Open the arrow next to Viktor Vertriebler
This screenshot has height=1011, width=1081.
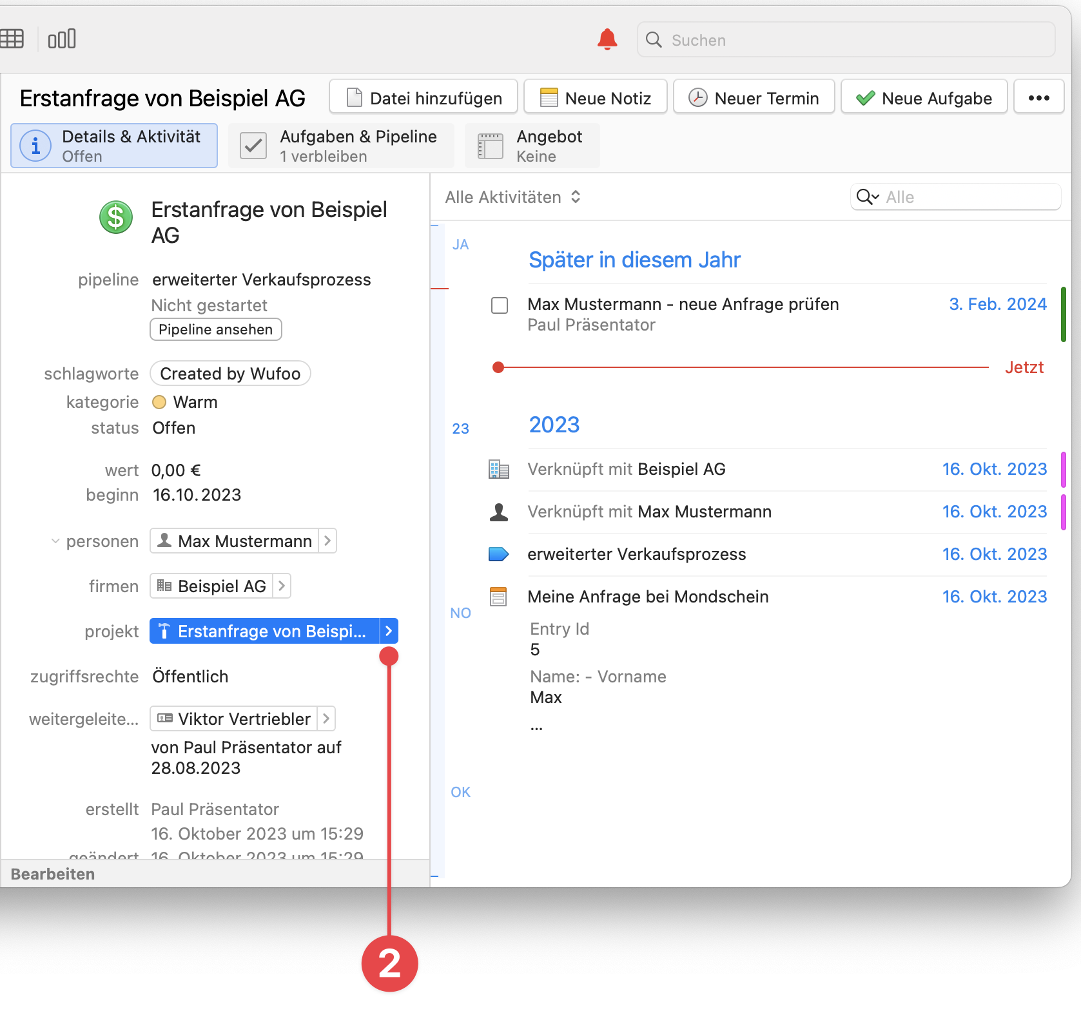click(x=326, y=718)
